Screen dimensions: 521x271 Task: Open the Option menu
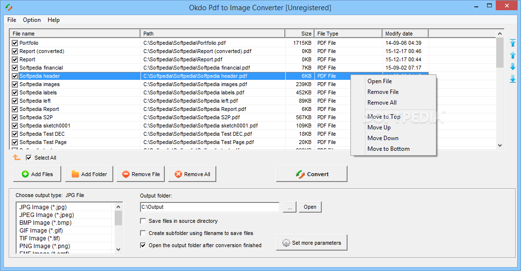tap(32, 20)
